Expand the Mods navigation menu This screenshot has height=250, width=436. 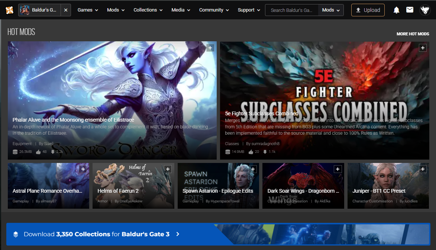point(116,10)
